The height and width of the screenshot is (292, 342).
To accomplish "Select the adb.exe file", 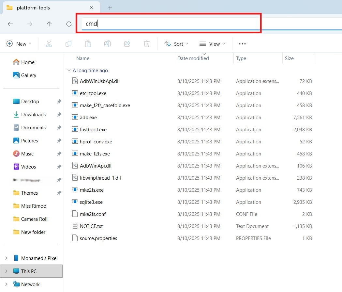I will (88, 118).
